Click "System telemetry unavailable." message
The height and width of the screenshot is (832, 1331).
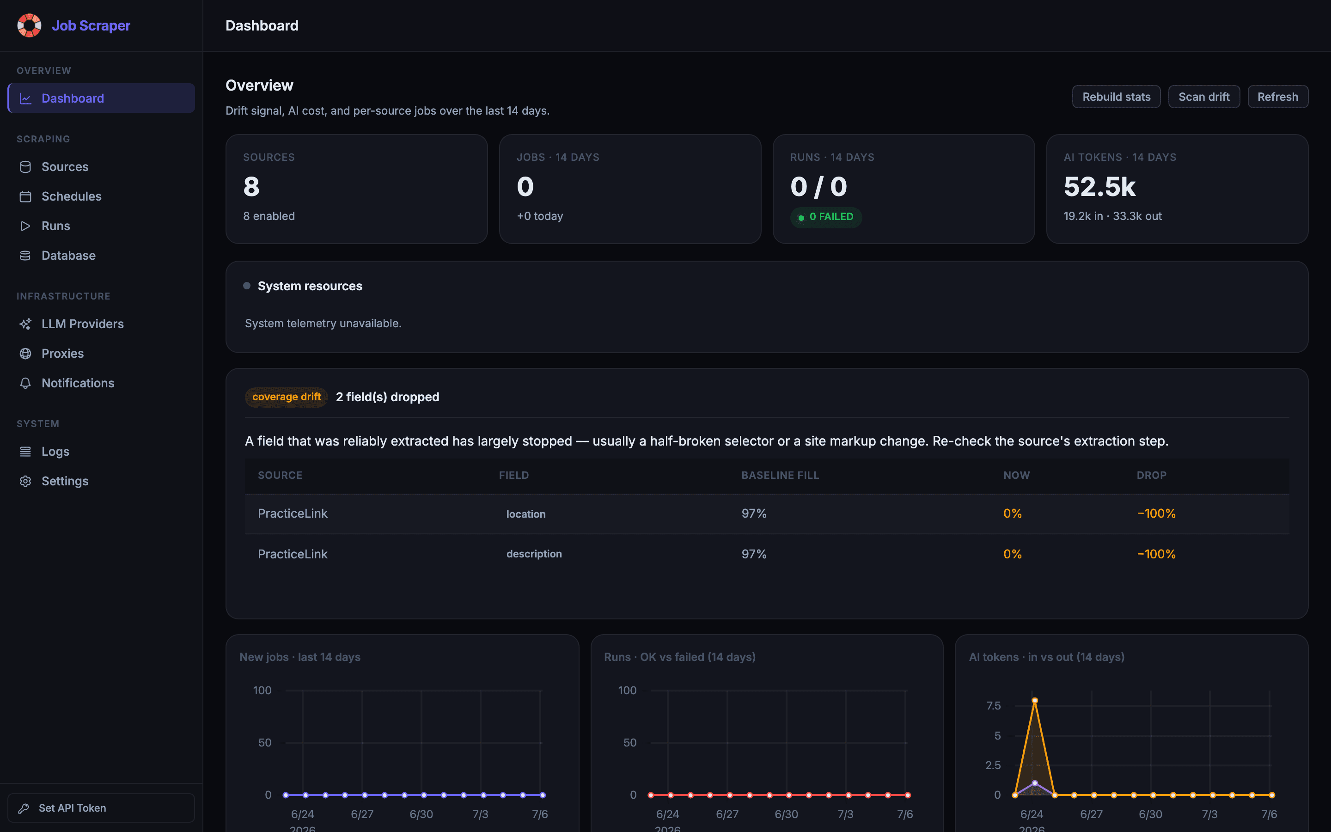(323, 324)
